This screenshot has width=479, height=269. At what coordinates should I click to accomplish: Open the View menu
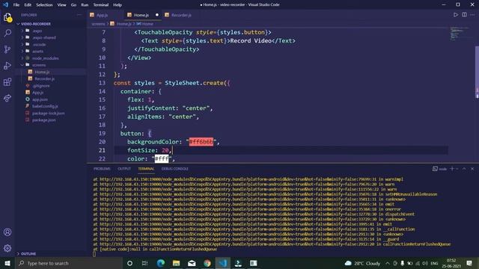(x=61, y=4)
